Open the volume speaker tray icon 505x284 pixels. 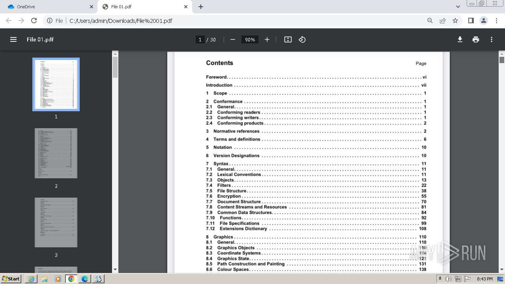449,279
